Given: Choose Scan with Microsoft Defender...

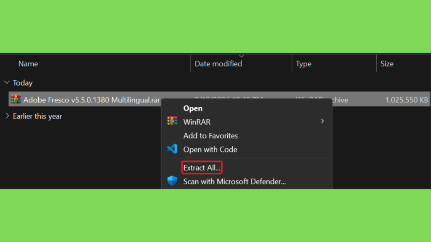Looking at the screenshot, I should [234, 181].
